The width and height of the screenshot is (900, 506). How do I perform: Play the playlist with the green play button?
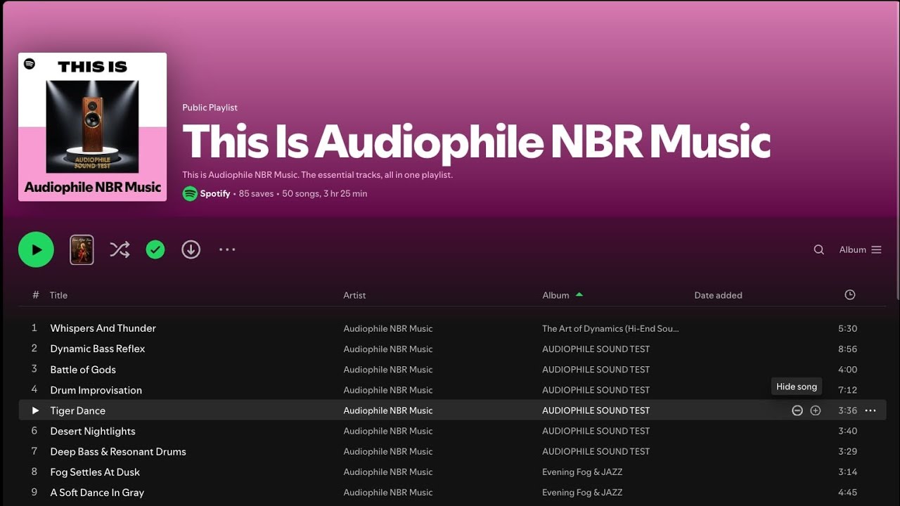(x=36, y=249)
